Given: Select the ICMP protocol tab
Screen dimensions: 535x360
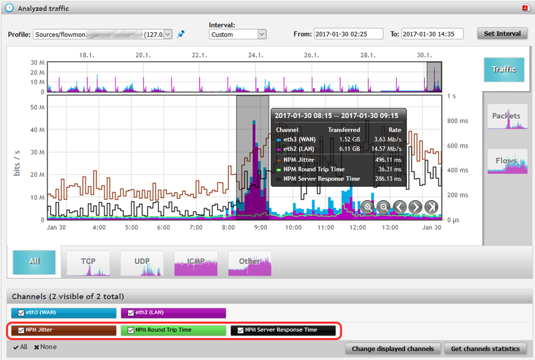Looking at the screenshot, I should 196,263.
